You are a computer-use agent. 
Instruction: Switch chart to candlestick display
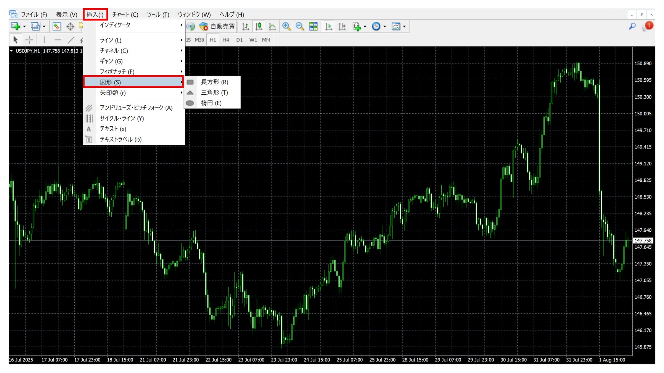pos(259,26)
